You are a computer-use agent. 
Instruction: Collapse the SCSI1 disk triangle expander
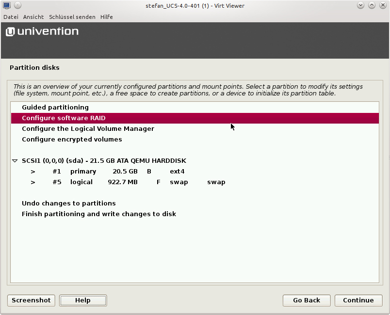pos(15,161)
